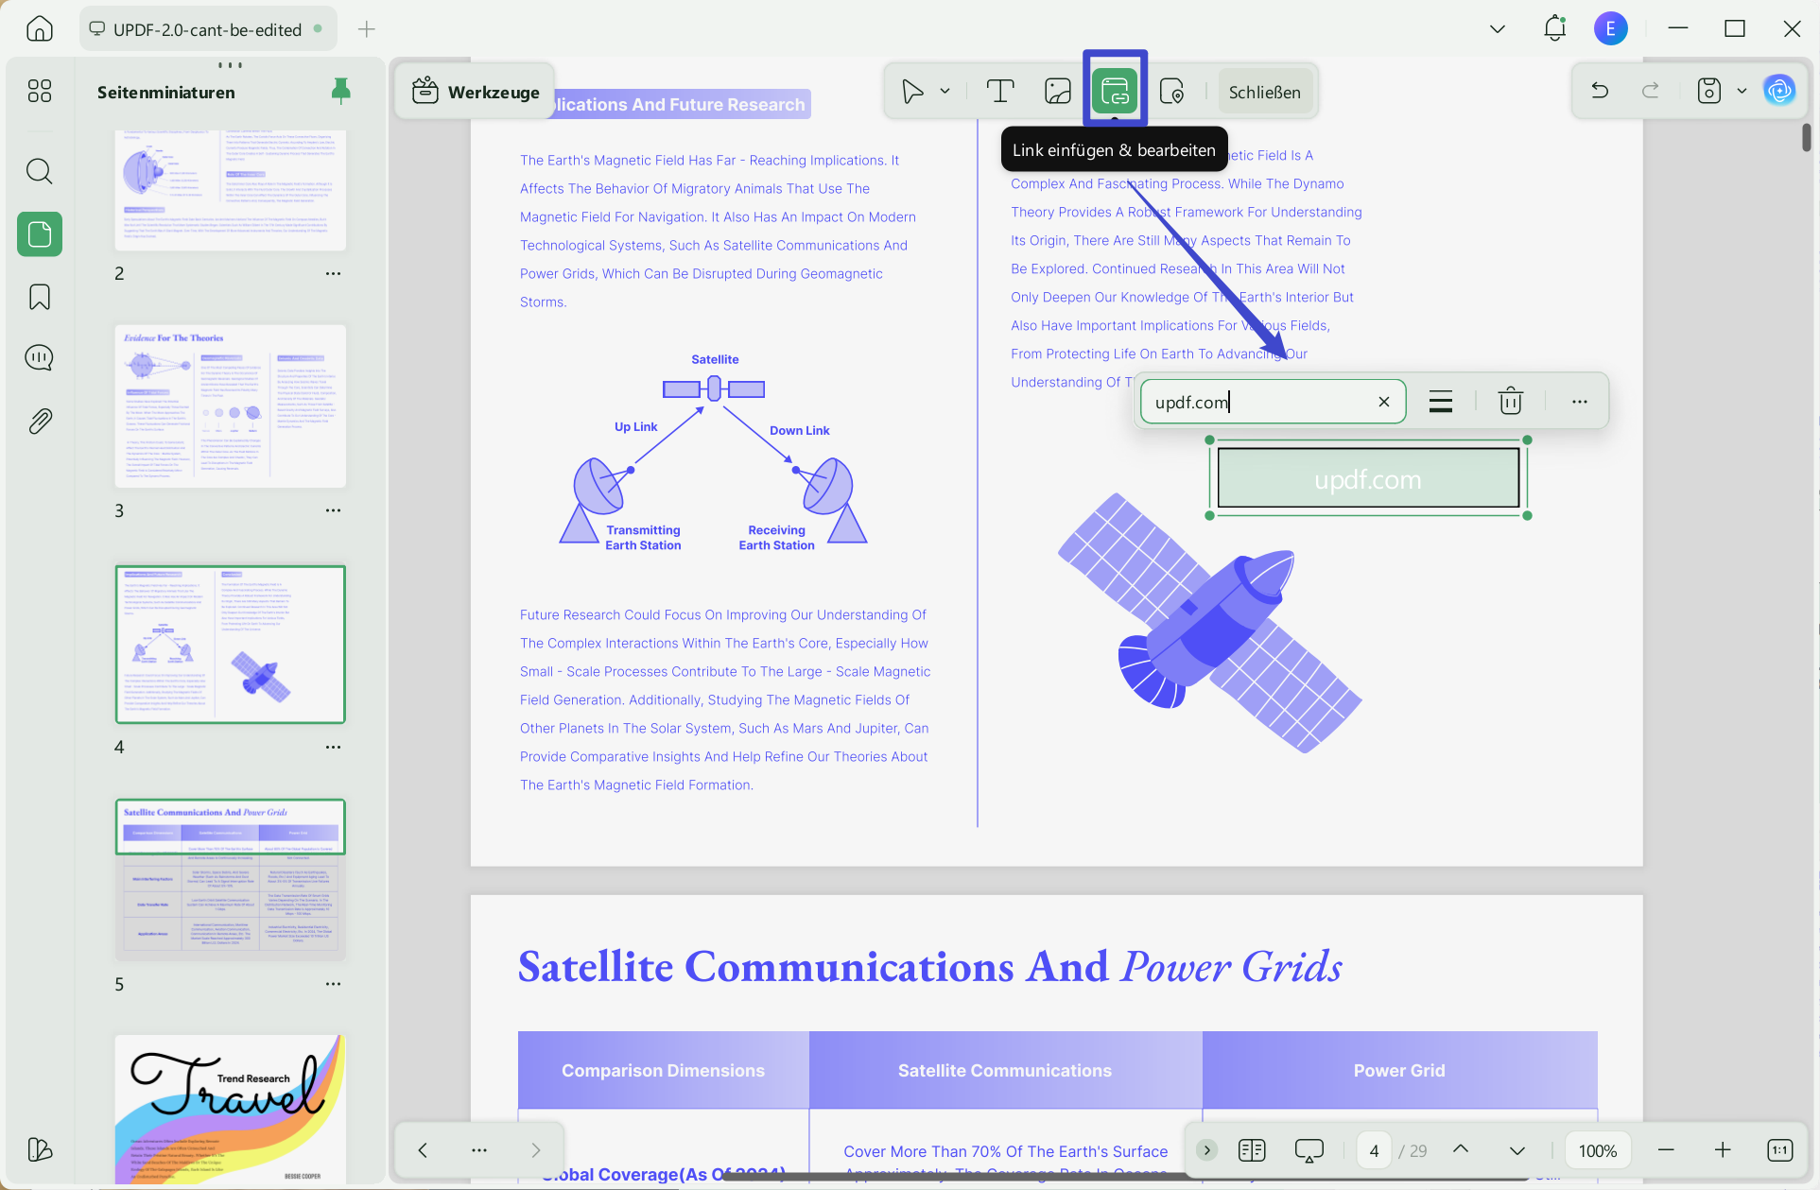Screen dimensions: 1820x1190
Task: Open the tab list chevron dropdown
Action: [x=1497, y=29]
